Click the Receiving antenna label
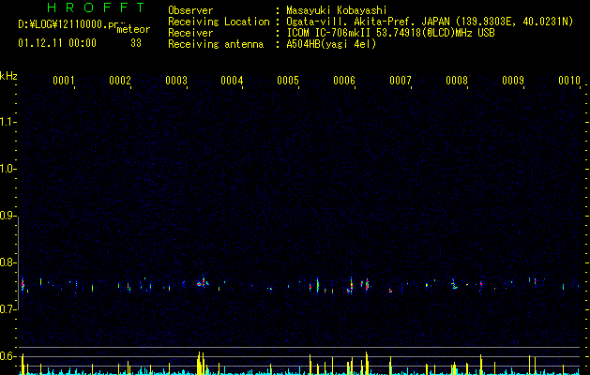The height and width of the screenshot is (375, 590). click(x=216, y=44)
